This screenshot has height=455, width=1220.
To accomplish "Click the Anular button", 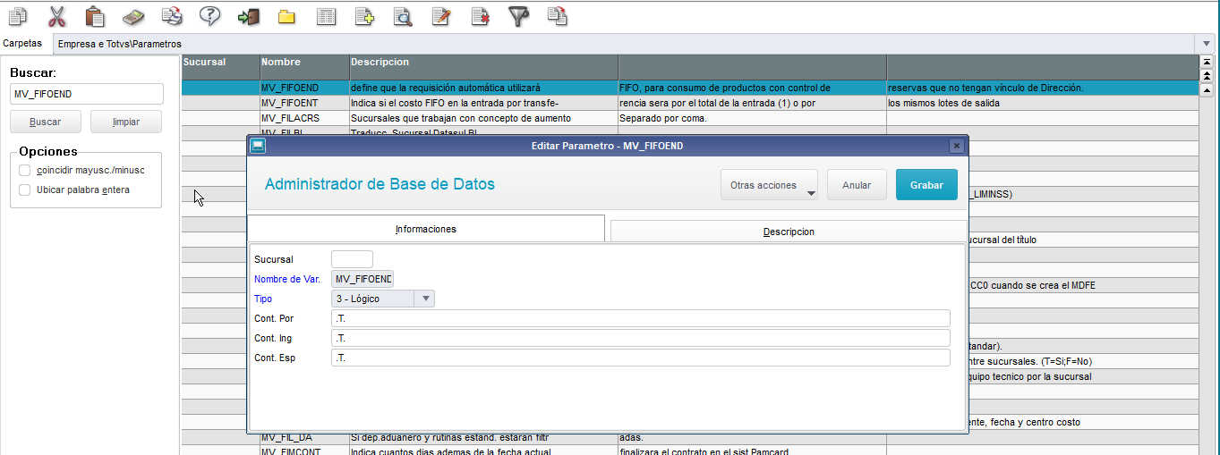I will 857,185.
